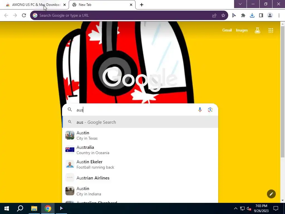Show hidden tray icons chevron
This screenshot has height=214, width=285.
pyautogui.click(x=235, y=208)
